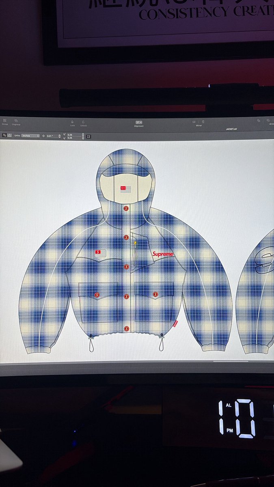The image size is (274, 487).
Task: Click the Unlock open-padlock icon
Action: [83, 122]
